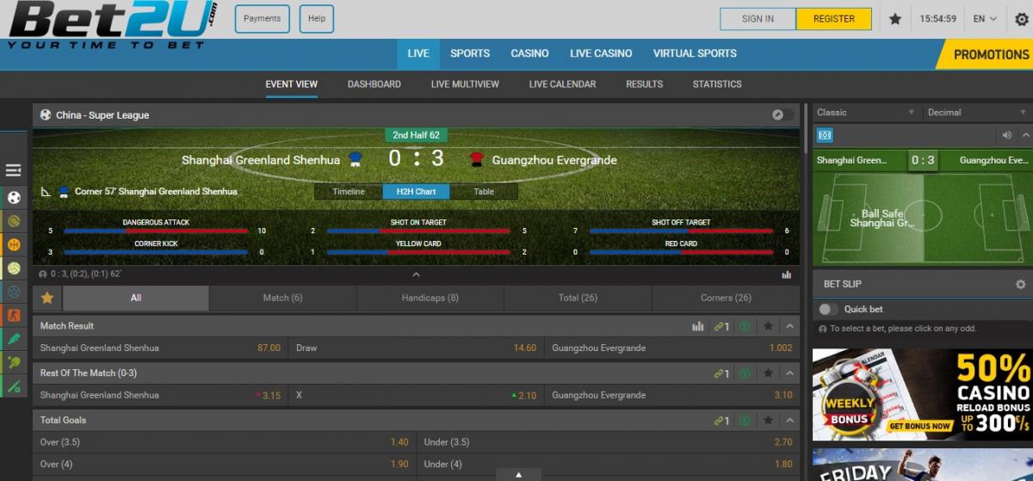1033x481 pixels.
Task: Favorite the Total Goals market star
Action: pyautogui.click(x=769, y=421)
